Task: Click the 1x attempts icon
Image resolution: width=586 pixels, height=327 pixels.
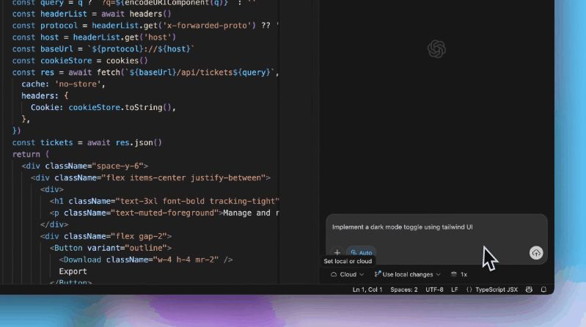Action: click(x=454, y=274)
